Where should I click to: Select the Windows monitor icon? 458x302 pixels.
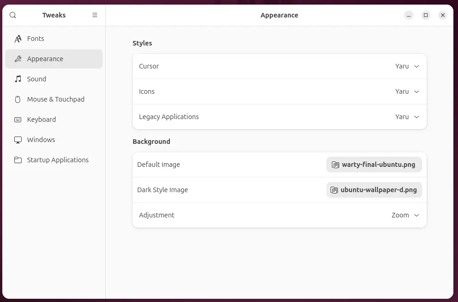(x=17, y=140)
